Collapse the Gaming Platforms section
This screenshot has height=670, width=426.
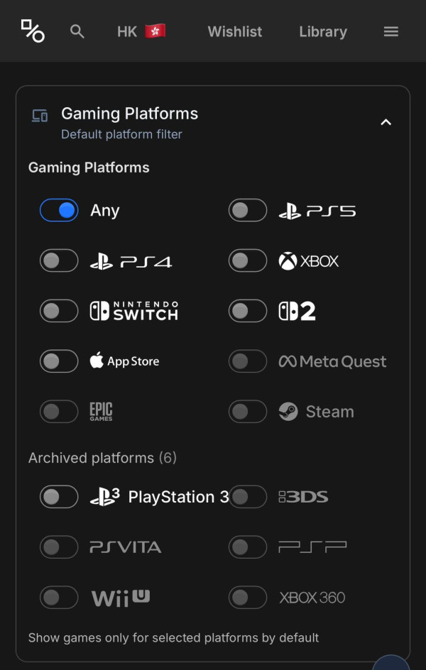click(x=386, y=122)
